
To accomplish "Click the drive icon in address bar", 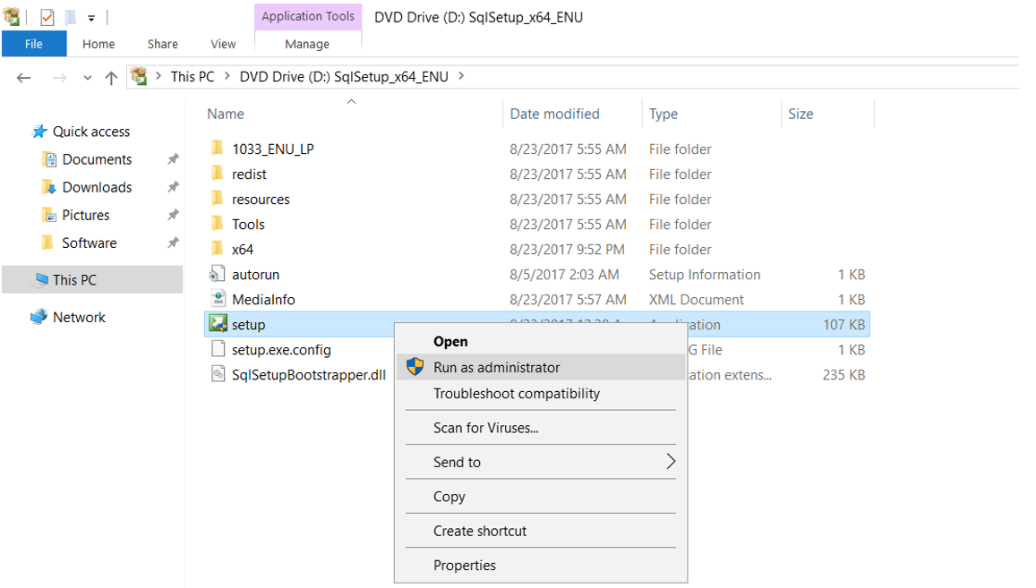I will (x=139, y=77).
